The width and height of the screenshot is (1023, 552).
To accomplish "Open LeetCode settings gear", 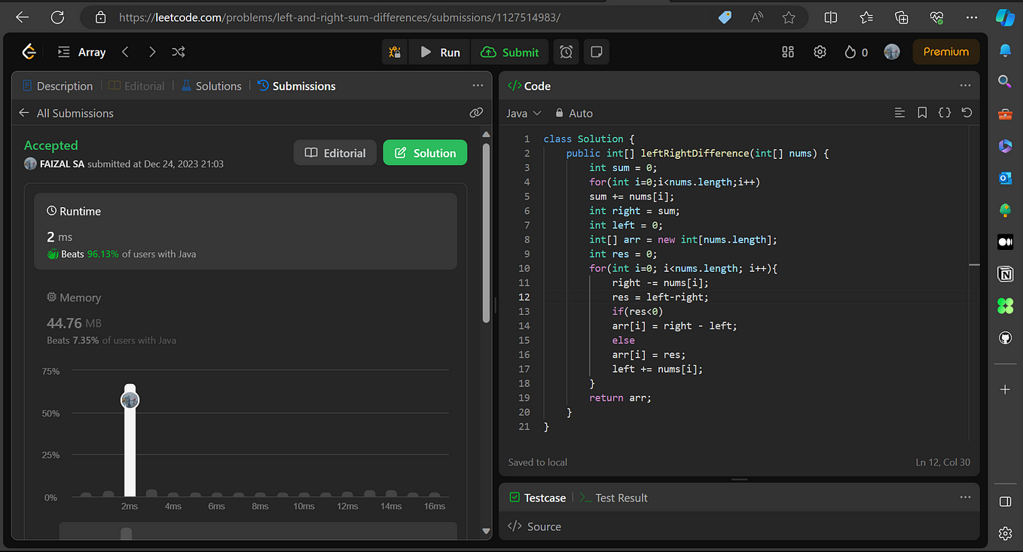I will point(820,52).
